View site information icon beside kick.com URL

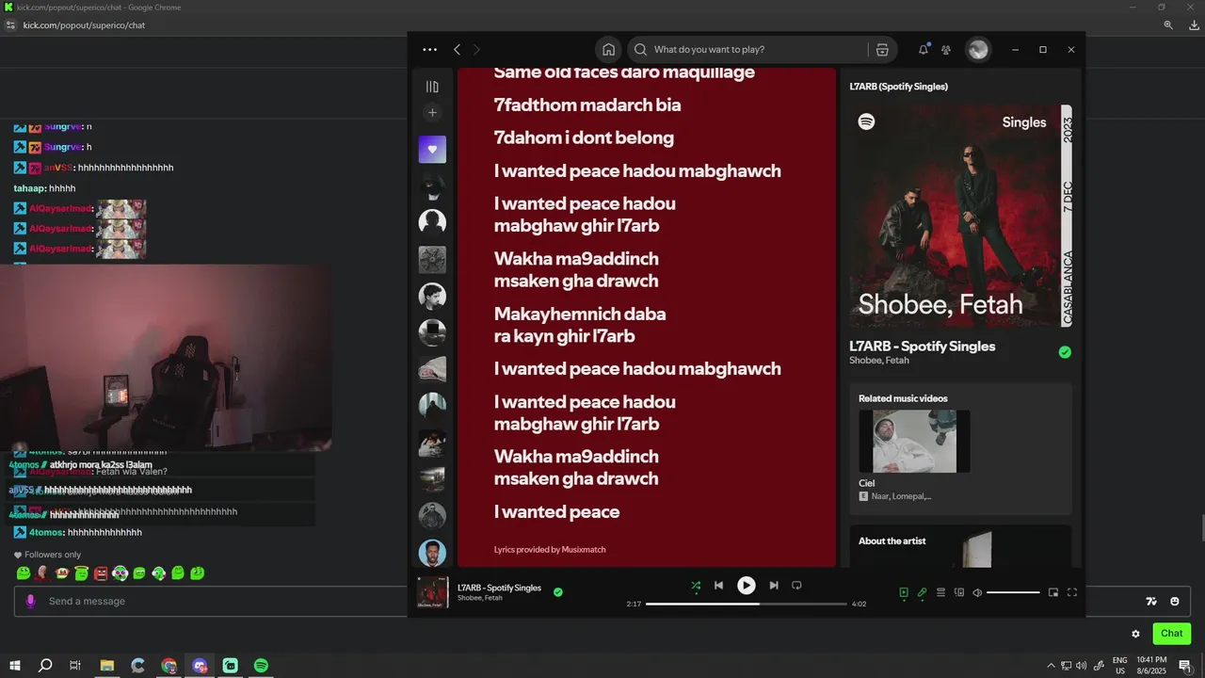[x=10, y=25]
